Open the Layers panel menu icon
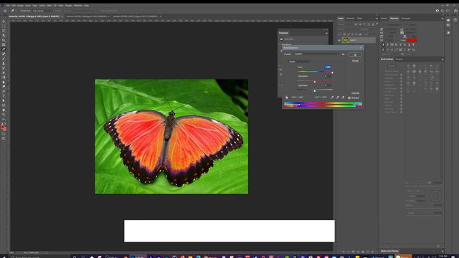This screenshot has height=258, width=459. 377,19
